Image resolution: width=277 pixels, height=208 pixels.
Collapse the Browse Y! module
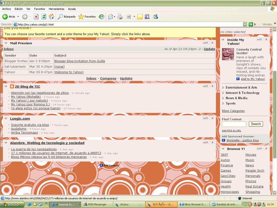click(x=223, y=149)
